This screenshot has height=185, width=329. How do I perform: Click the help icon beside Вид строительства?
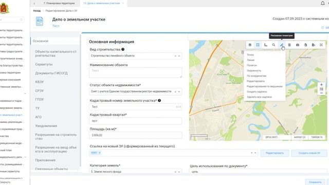(x=123, y=49)
